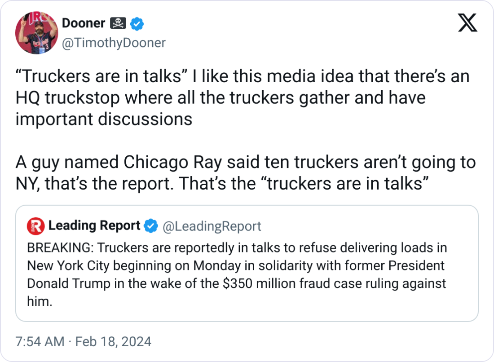This screenshot has width=494, height=362.
Task: Click the Dooner display name
Action: coord(83,23)
